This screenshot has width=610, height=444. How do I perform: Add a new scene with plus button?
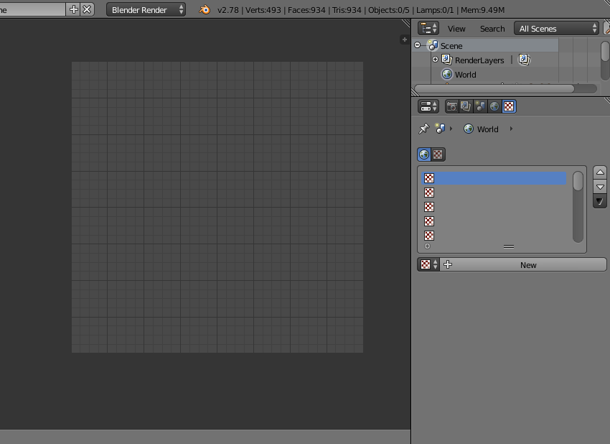[x=73, y=9]
